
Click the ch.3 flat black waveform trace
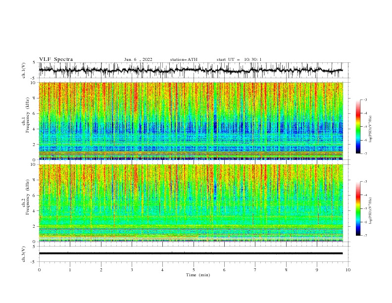(191, 253)
